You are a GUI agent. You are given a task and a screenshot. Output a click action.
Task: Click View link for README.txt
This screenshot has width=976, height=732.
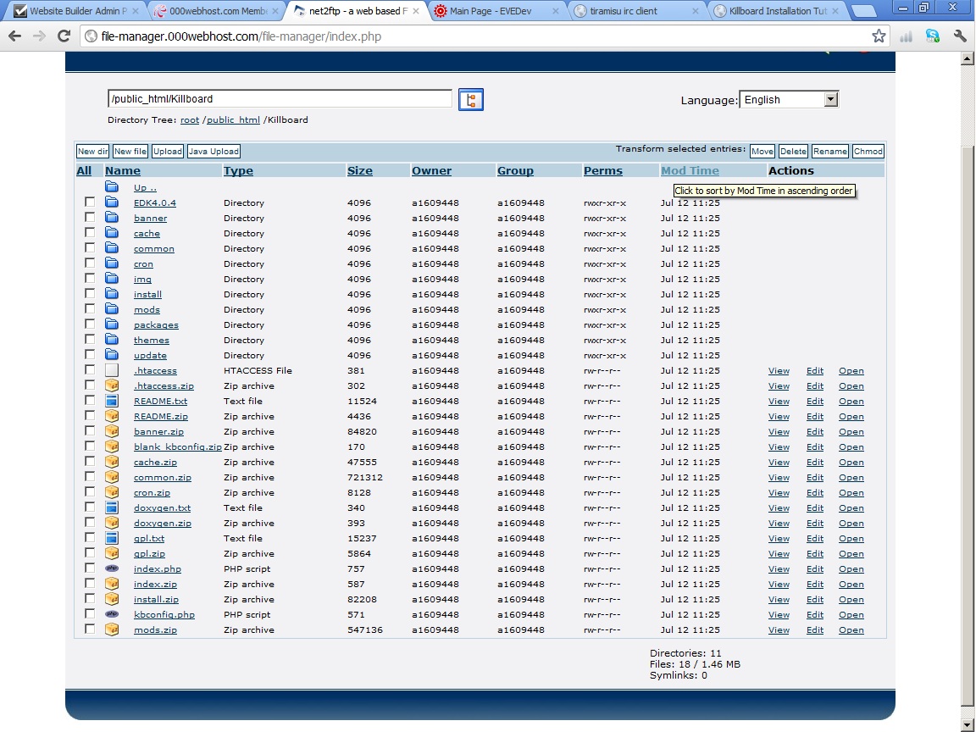779,401
